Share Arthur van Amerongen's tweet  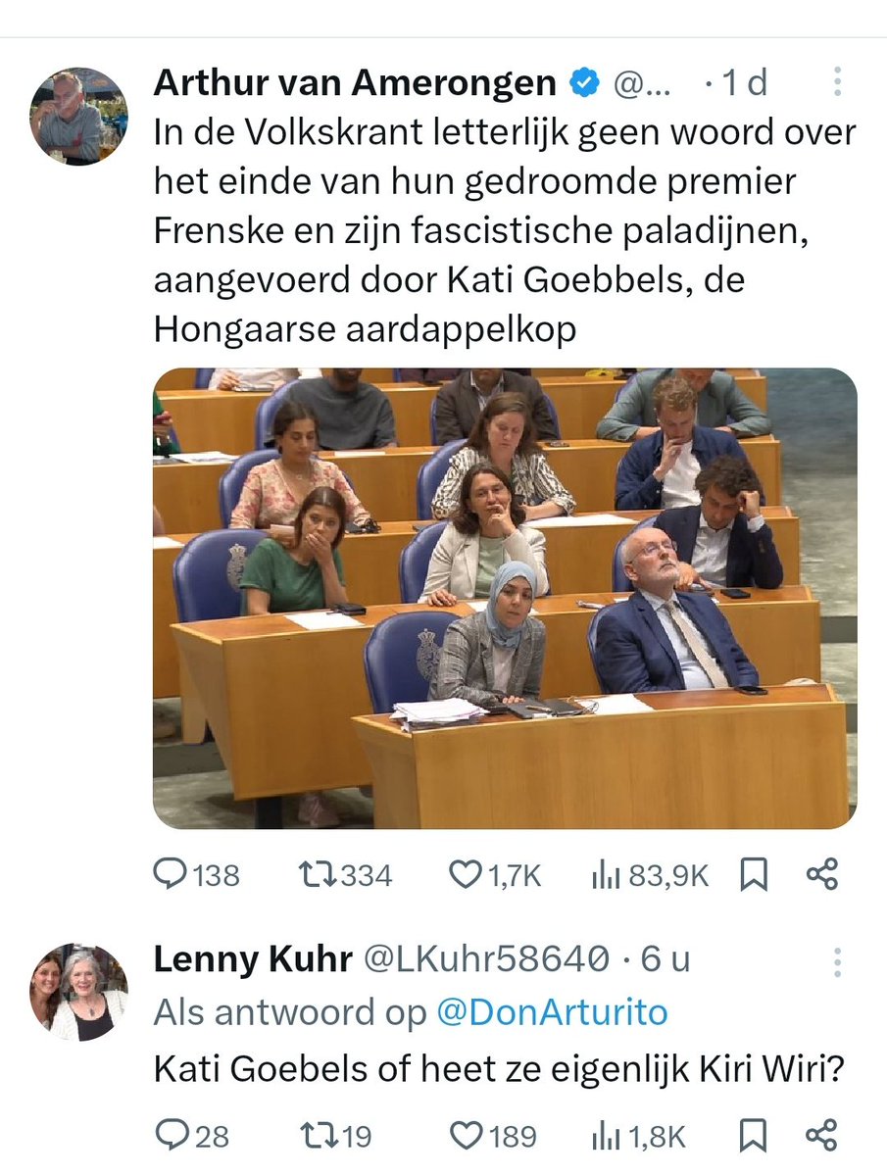(822, 874)
